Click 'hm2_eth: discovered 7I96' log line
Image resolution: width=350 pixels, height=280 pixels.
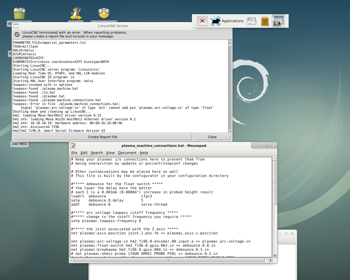pos(36,127)
